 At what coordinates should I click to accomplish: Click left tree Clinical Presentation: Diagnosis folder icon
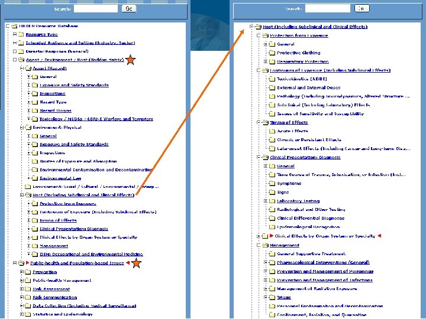[x=35, y=229]
